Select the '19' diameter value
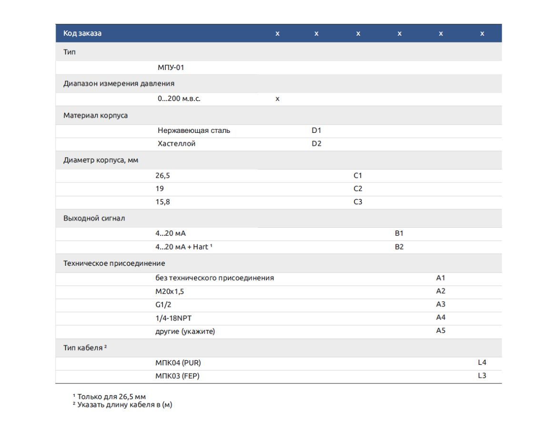This screenshot has width=555, height=423. pyautogui.click(x=159, y=189)
